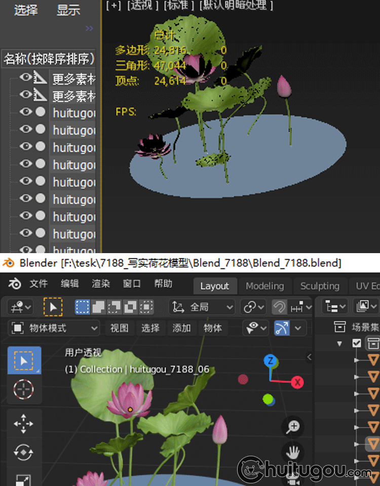380x486 pixels.
Task: Open the 渲染 menu
Action: pyautogui.click(x=100, y=283)
